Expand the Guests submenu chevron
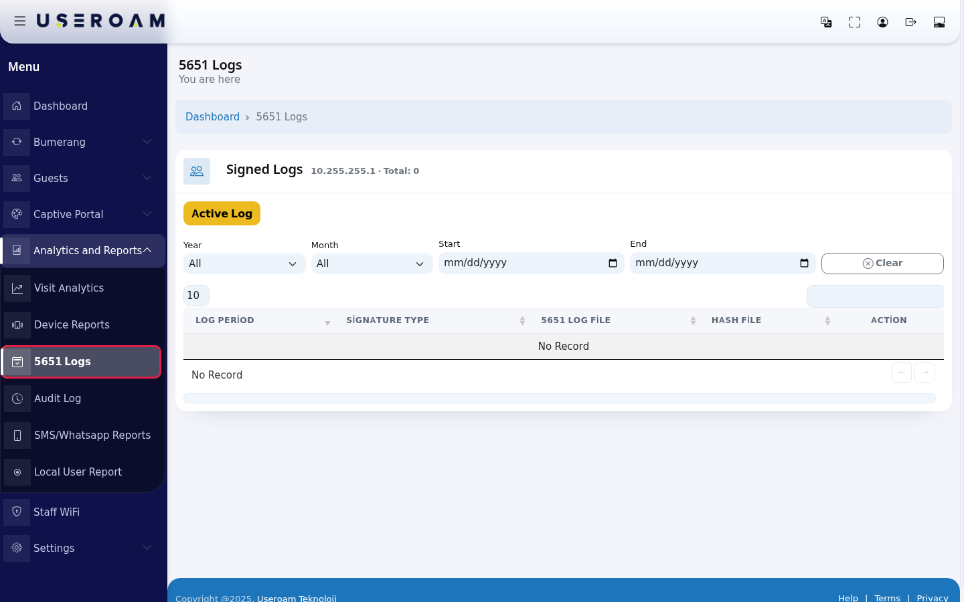 click(x=147, y=178)
